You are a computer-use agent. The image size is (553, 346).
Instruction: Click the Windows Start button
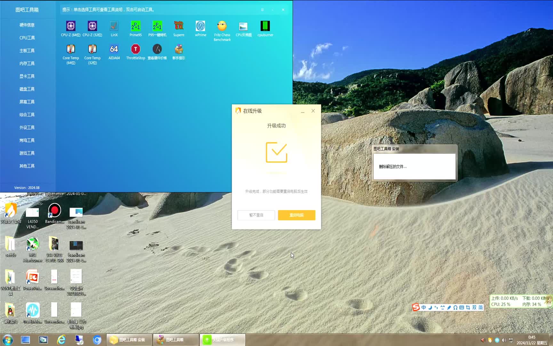tap(8, 340)
